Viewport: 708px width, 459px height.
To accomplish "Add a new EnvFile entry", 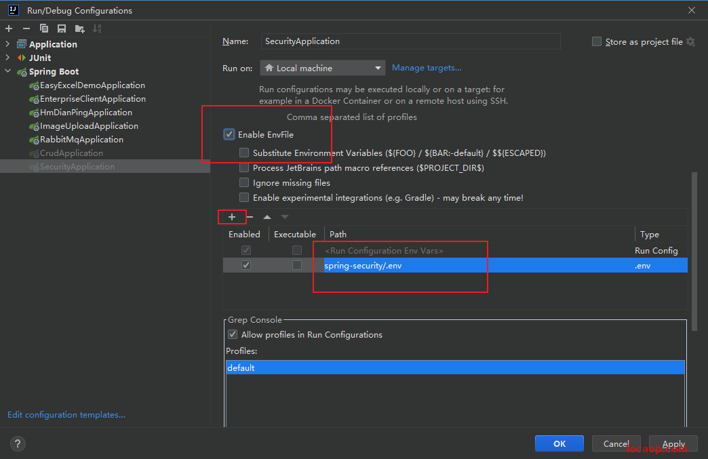I will pyautogui.click(x=232, y=217).
